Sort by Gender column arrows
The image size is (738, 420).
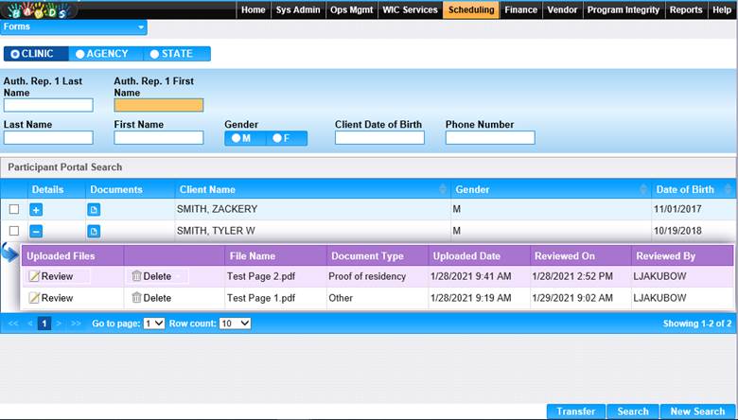643,189
